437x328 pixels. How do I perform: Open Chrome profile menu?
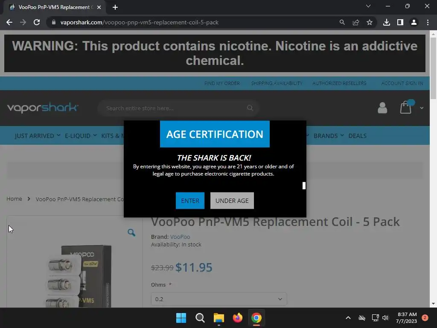(414, 22)
